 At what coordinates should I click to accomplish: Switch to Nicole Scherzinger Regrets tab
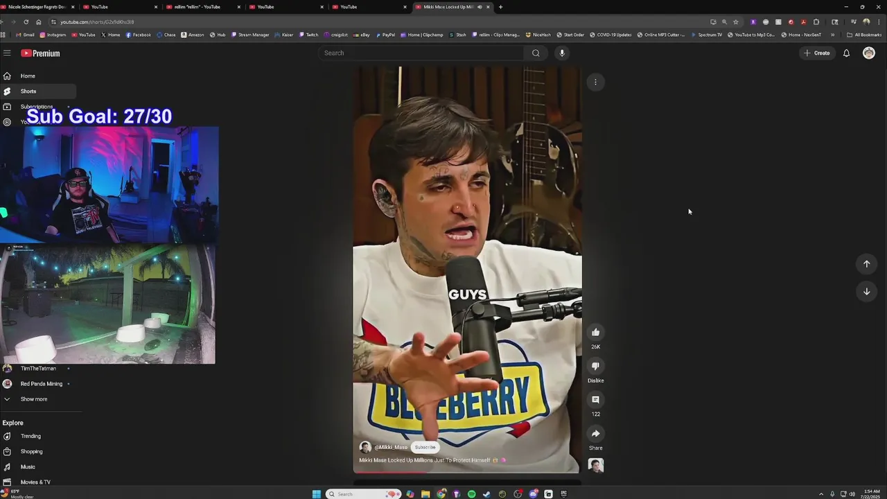point(38,7)
